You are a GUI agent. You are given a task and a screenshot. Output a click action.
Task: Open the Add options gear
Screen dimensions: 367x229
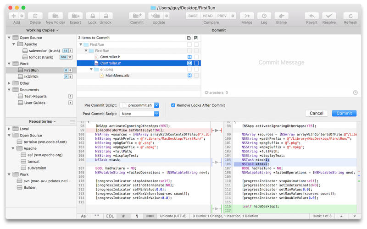(22, 16)
